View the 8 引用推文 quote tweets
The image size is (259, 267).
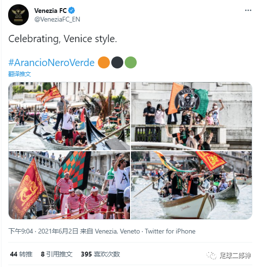(x=57, y=254)
